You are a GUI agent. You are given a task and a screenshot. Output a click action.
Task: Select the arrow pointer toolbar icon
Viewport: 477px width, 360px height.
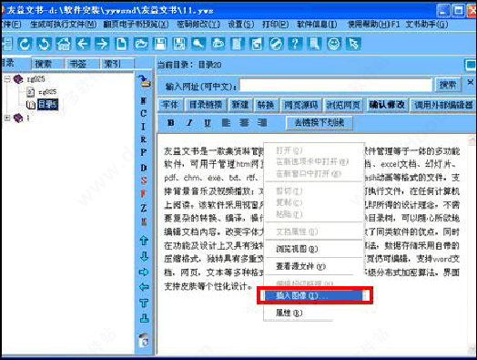[353, 44]
